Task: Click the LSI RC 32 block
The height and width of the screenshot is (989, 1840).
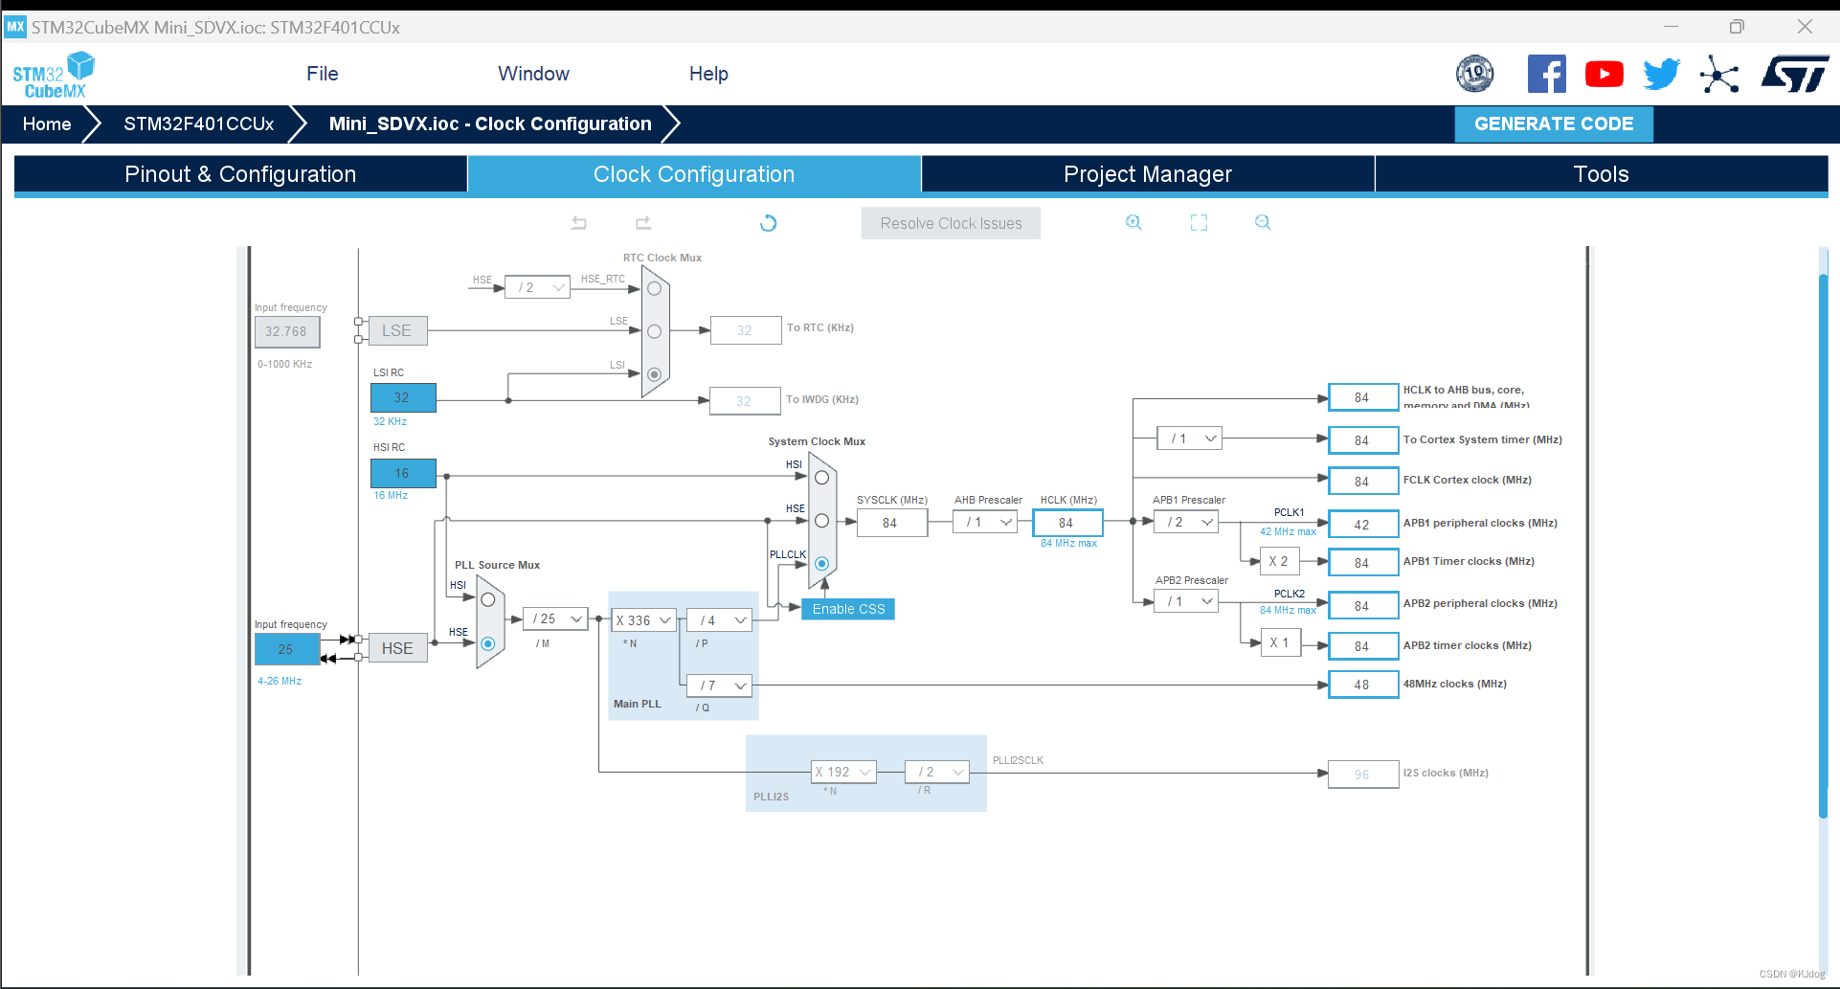Action: pyautogui.click(x=403, y=397)
